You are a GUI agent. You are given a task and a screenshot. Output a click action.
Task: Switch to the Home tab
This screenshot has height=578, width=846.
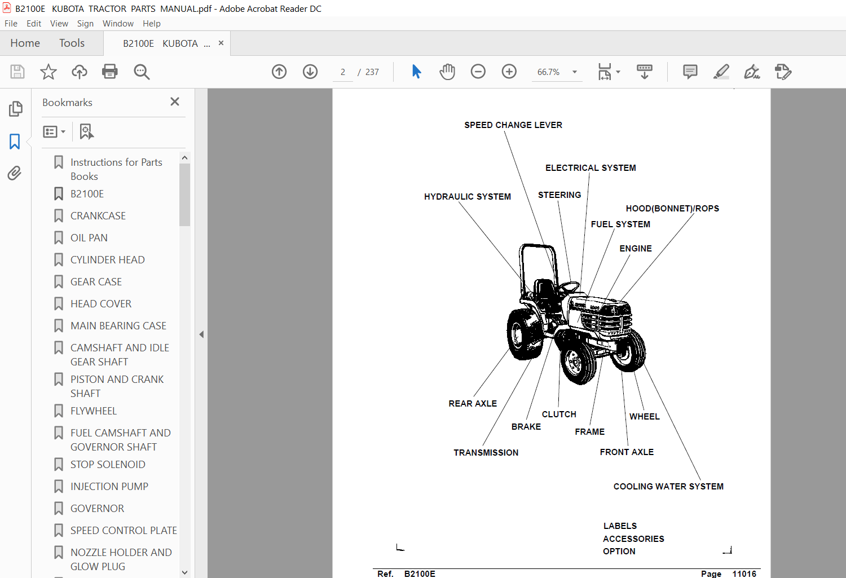pos(25,43)
